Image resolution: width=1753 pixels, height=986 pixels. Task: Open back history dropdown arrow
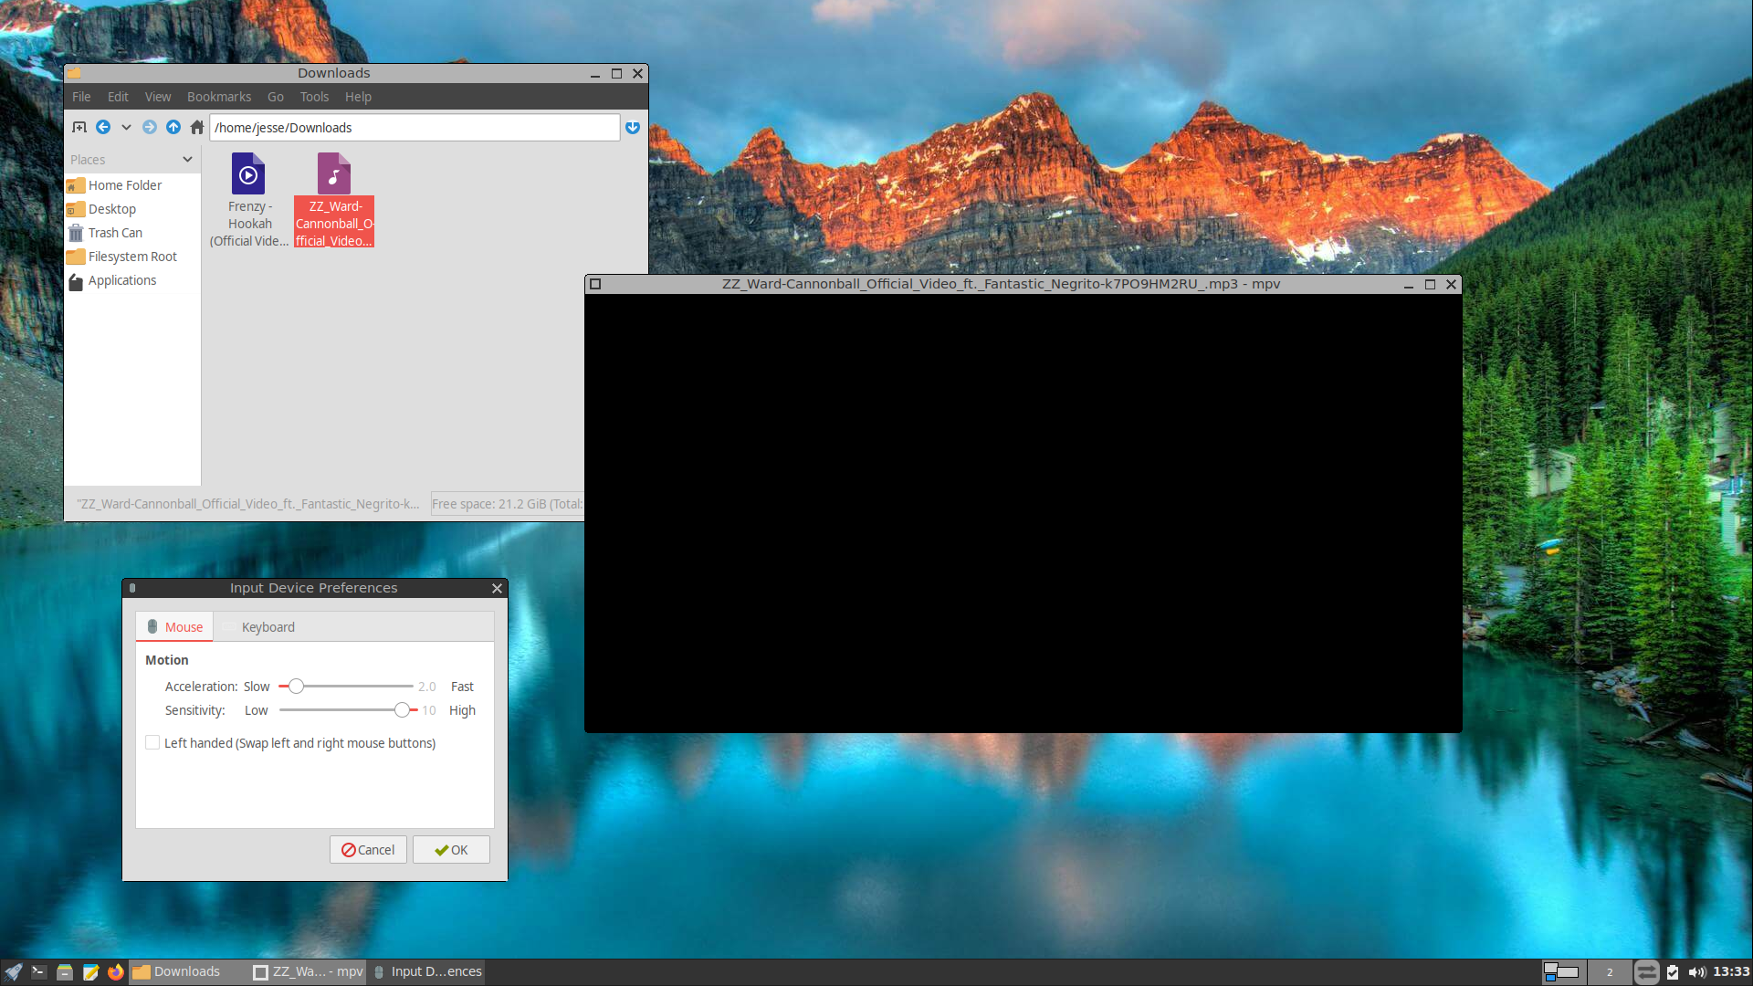(126, 128)
